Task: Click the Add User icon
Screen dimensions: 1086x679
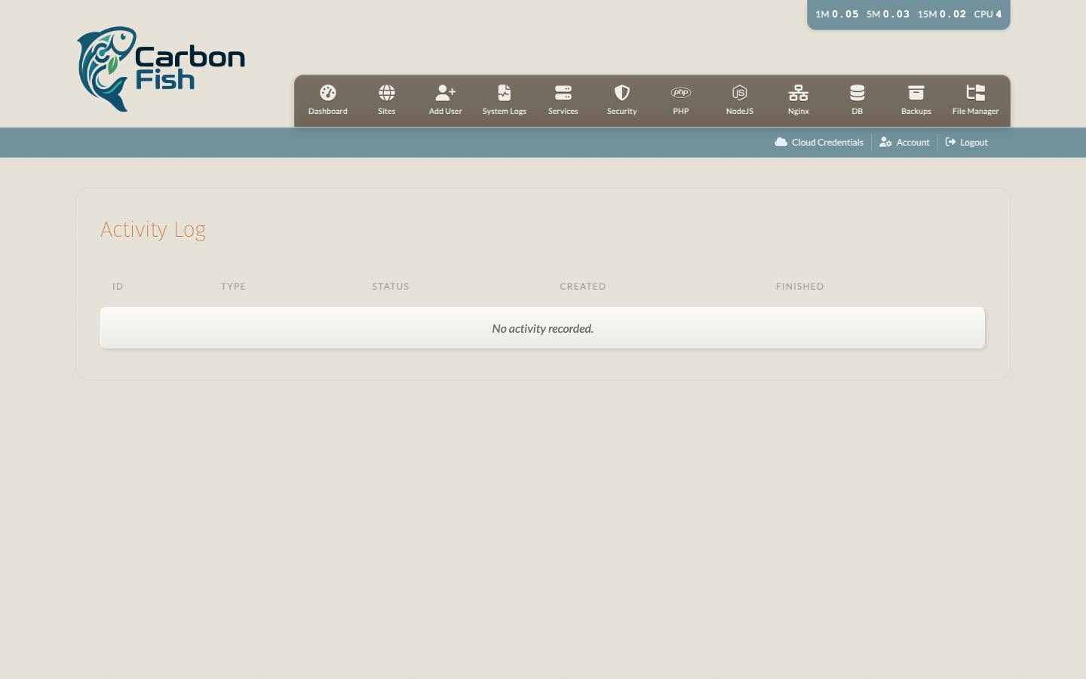Action: click(x=445, y=93)
